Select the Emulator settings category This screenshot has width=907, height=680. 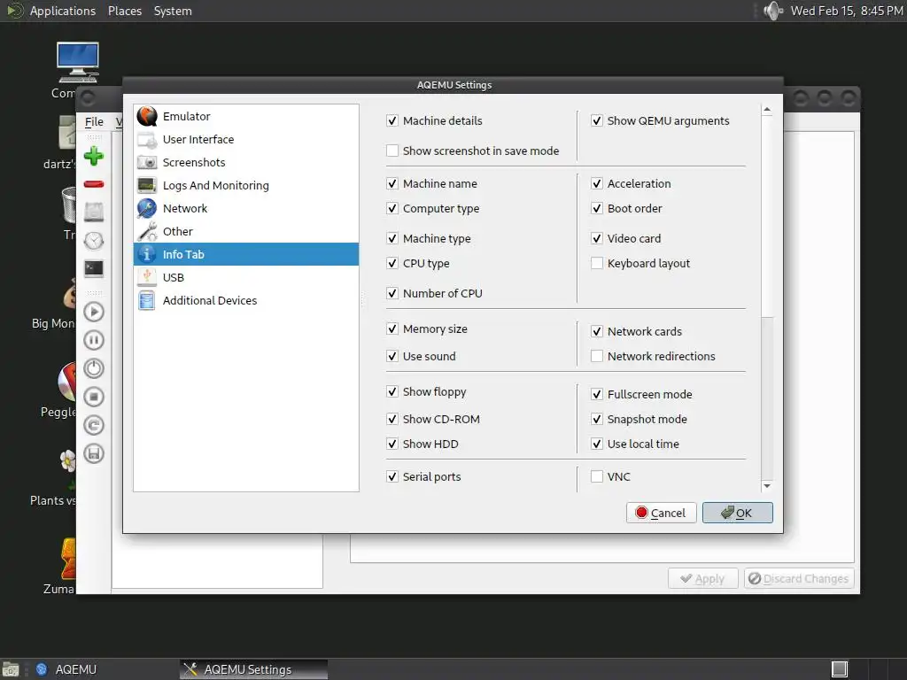tap(246, 116)
